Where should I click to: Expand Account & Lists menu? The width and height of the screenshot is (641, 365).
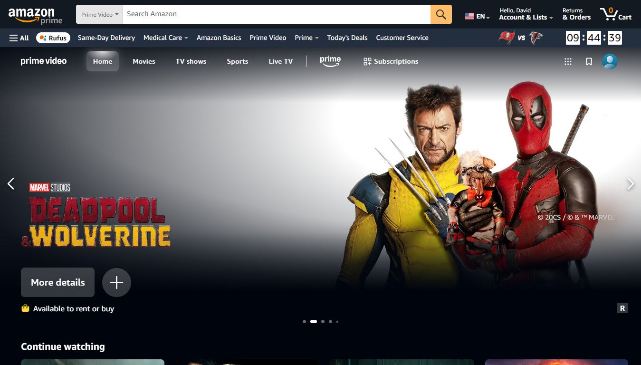[526, 14]
